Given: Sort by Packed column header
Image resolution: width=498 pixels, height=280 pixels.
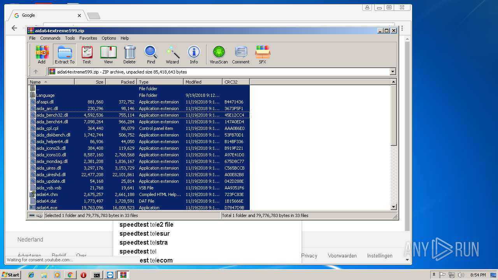Looking at the screenshot, I should (121, 82).
